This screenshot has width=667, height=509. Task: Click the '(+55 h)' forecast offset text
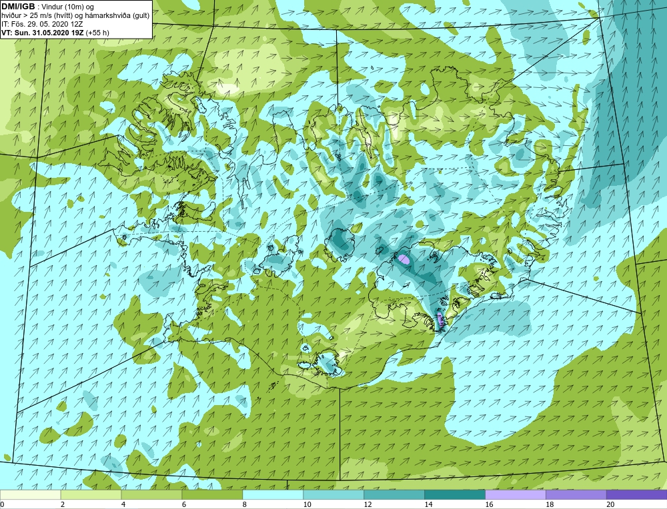coord(97,33)
